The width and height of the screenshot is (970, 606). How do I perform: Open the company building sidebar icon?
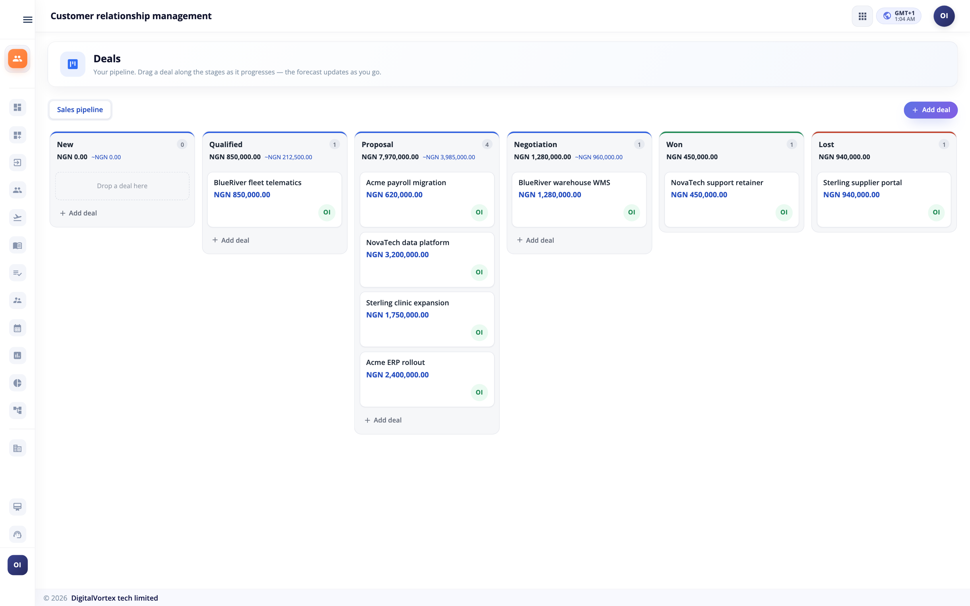coord(17,448)
